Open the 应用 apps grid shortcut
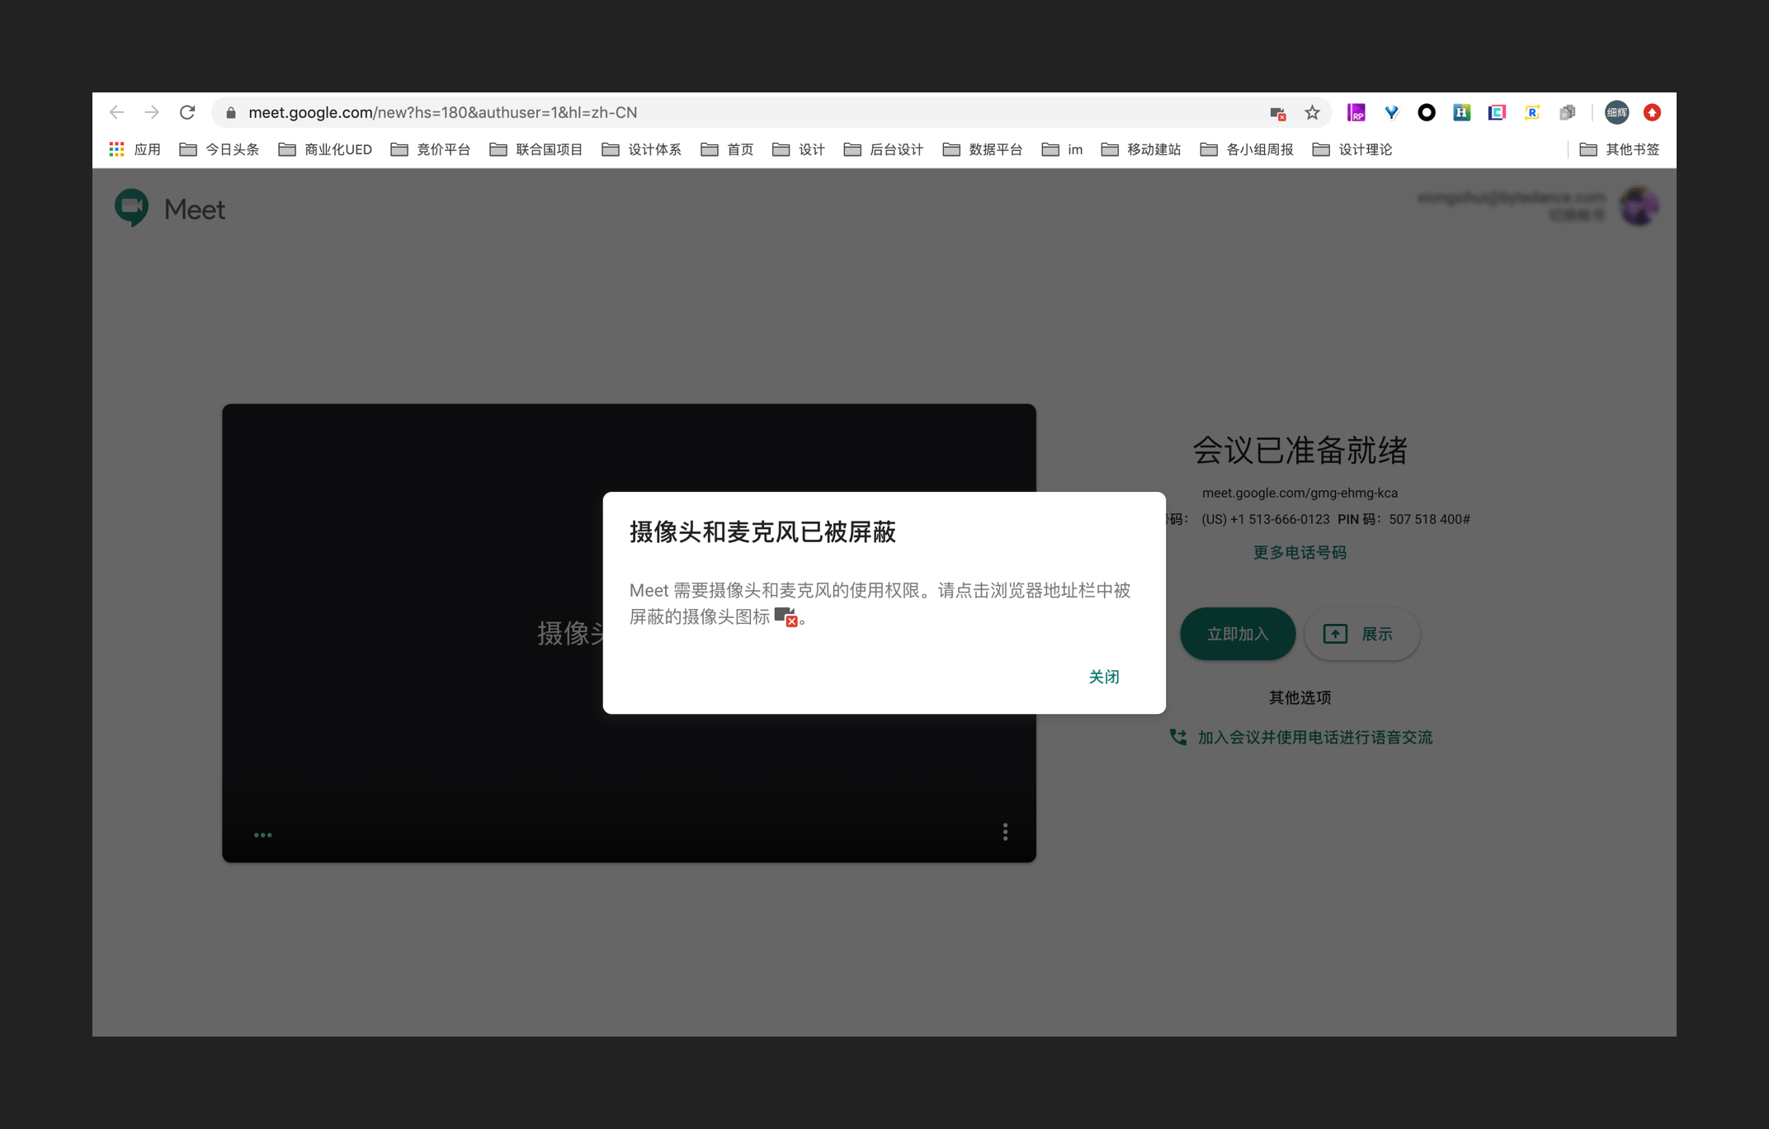 point(134,149)
